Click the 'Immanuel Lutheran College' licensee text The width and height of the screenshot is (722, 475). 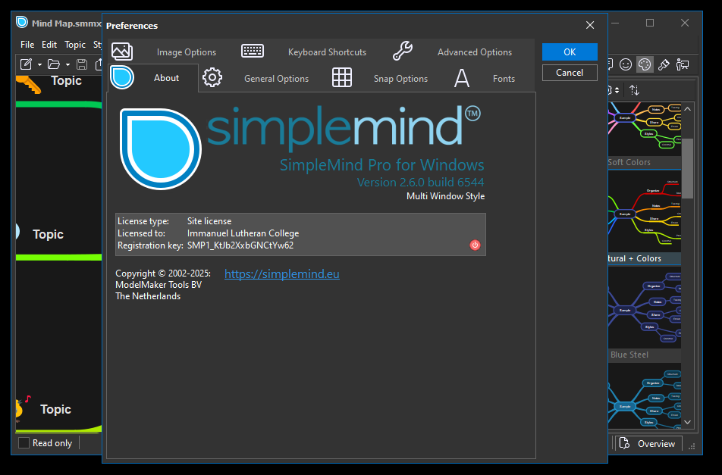click(243, 233)
